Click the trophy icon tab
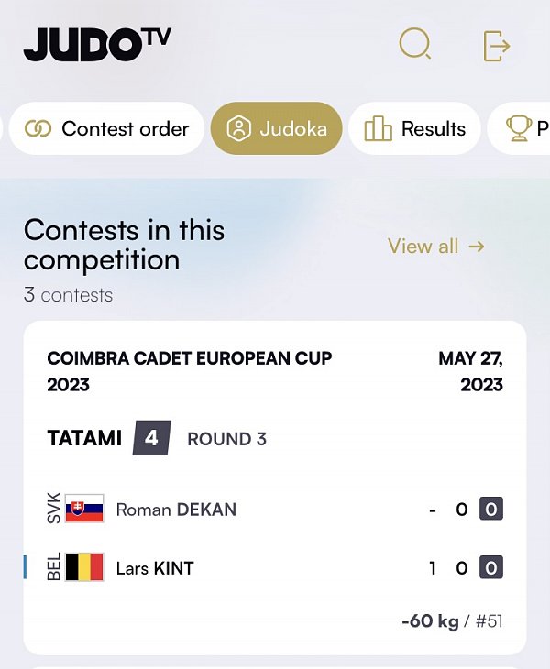The image size is (550, 669). point(519,129)
